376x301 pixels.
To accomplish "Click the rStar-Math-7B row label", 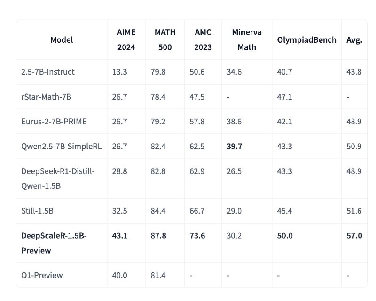I will point(46,97).
